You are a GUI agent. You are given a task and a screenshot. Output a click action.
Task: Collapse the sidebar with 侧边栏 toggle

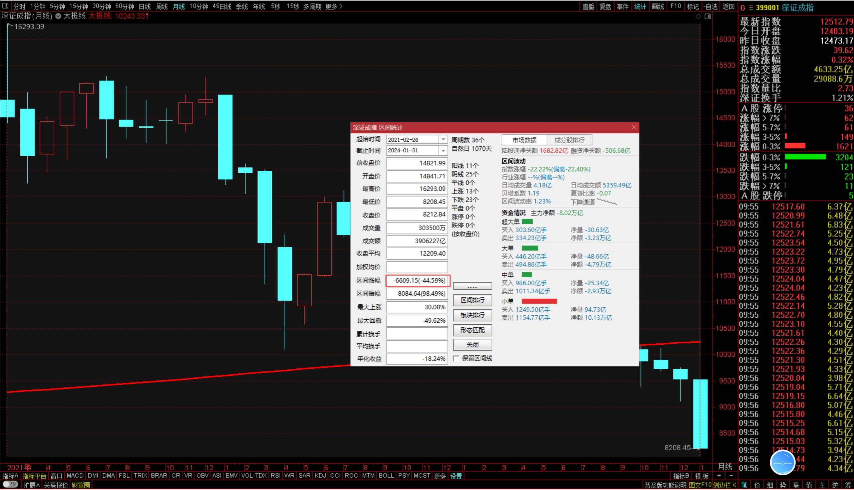[x=725, y=485]
